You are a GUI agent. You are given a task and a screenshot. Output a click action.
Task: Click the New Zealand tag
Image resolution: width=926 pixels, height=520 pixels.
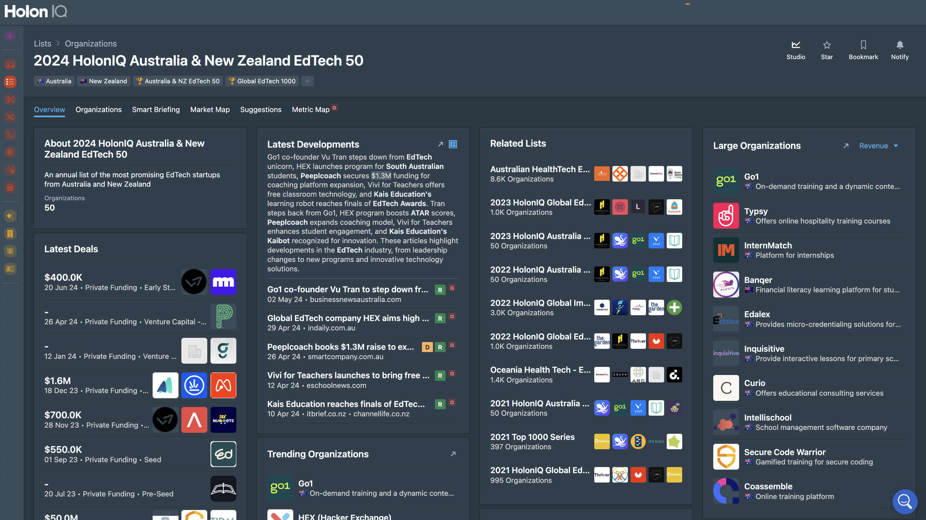tap(103, 81)
